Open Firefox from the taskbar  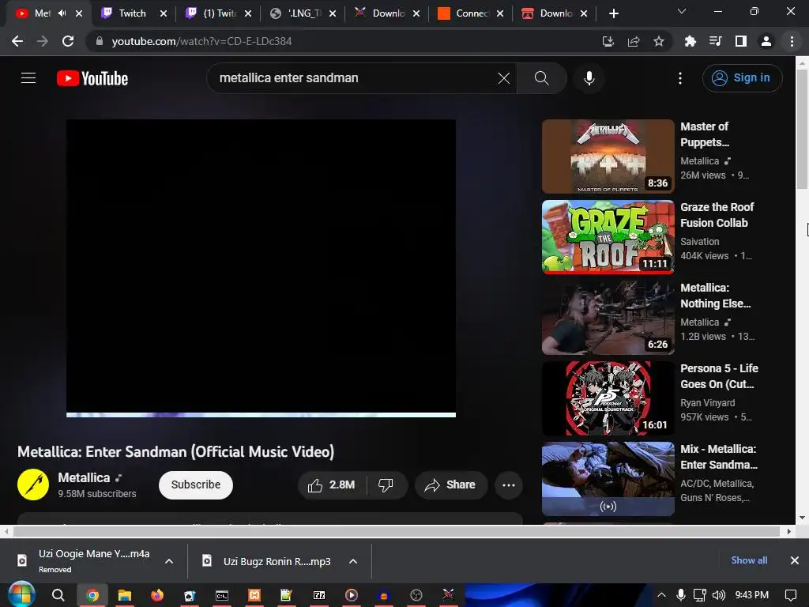157,595
